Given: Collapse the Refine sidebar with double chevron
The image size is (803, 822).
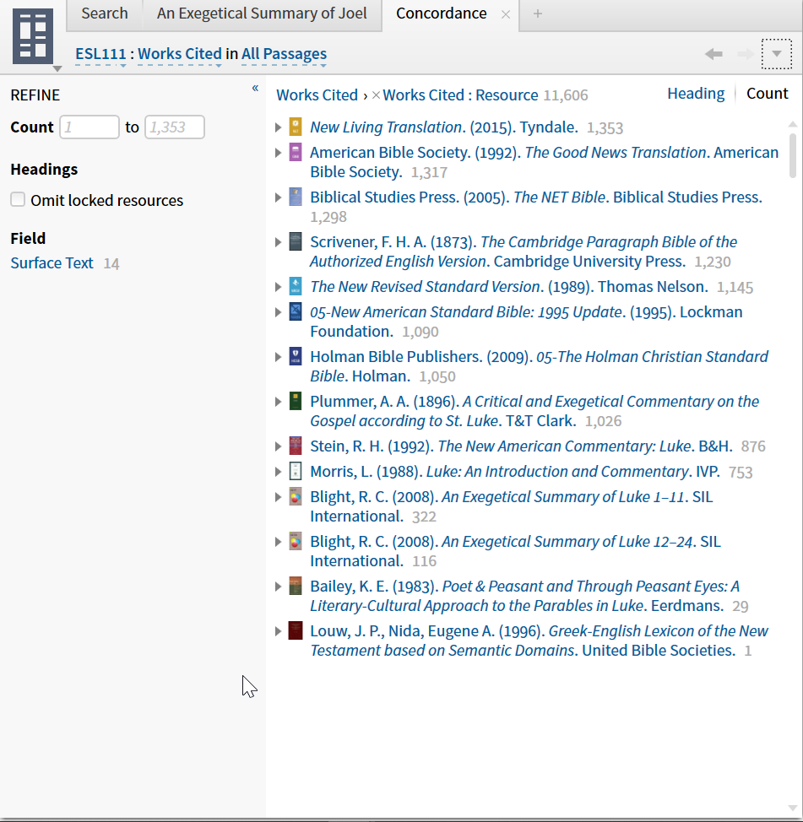Looking at the screenshot, I should click(x=255, y=88).
